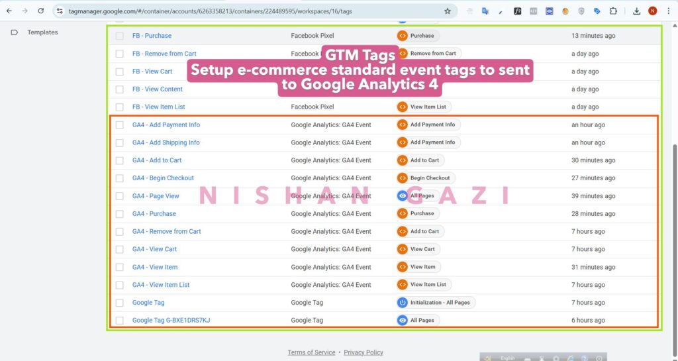Open the N profile avatar
Image resolution: width=678 pixels, height=361 pixels.
(652, 11)
